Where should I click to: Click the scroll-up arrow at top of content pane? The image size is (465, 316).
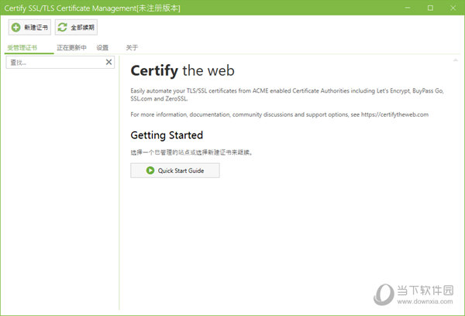coord(455,60)
